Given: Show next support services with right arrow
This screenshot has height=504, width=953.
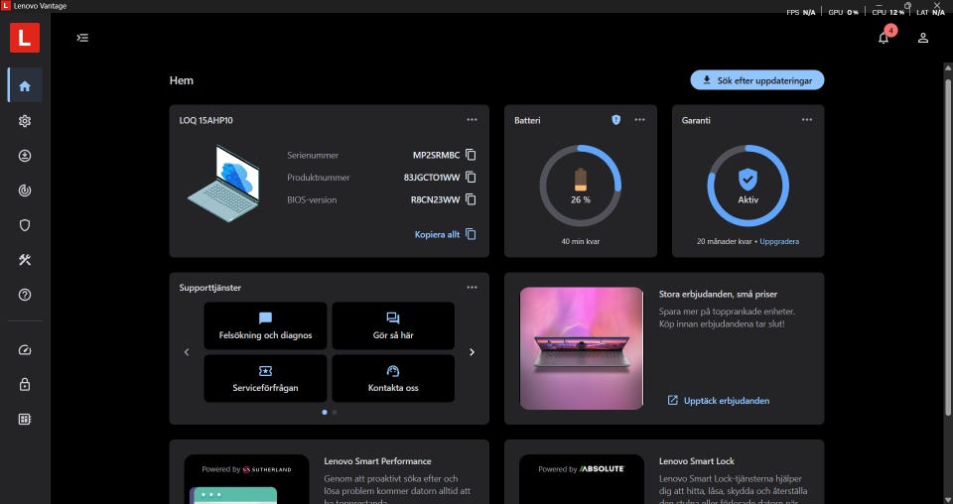Looking at the screenshot, I should (x=472, y=352).
